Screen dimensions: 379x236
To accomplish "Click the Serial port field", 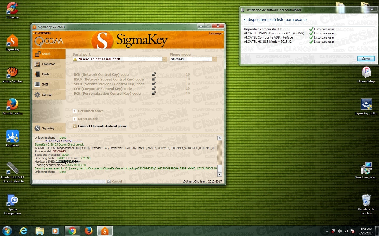I will (118, 59).
